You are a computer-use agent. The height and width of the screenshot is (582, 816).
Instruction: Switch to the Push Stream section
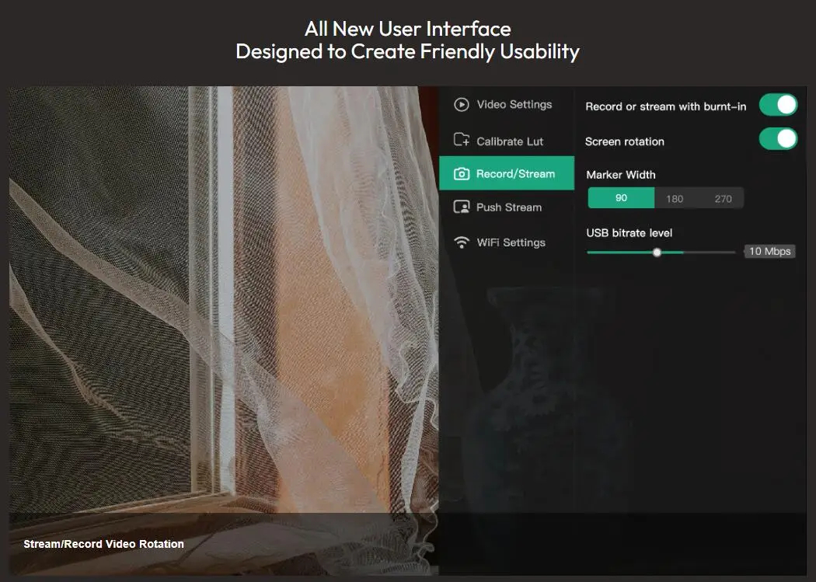(509, 207)
